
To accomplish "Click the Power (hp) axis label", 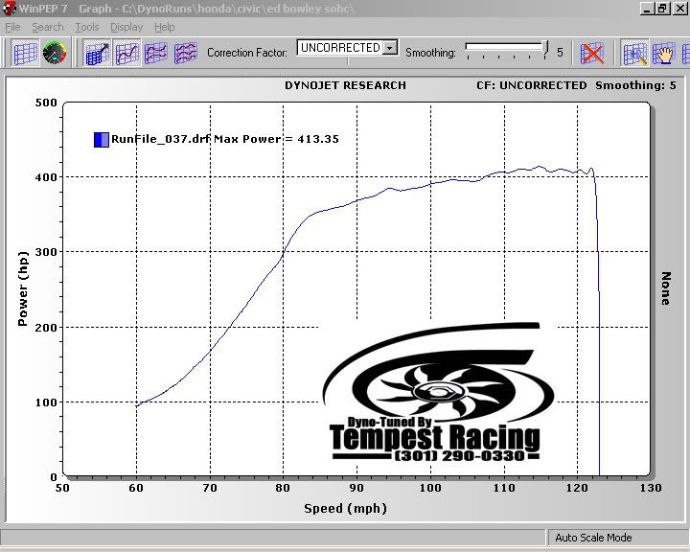I will (x=22, y=288).
